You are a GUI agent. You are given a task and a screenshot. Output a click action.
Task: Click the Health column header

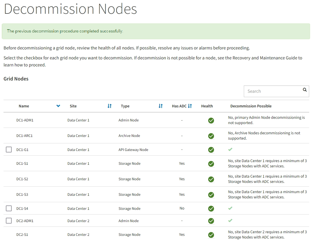coord(207,106)
